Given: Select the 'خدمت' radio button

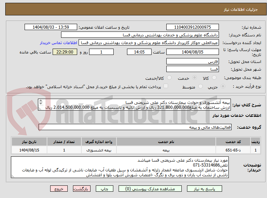Looking at the screenshot, I should point(194,78).
